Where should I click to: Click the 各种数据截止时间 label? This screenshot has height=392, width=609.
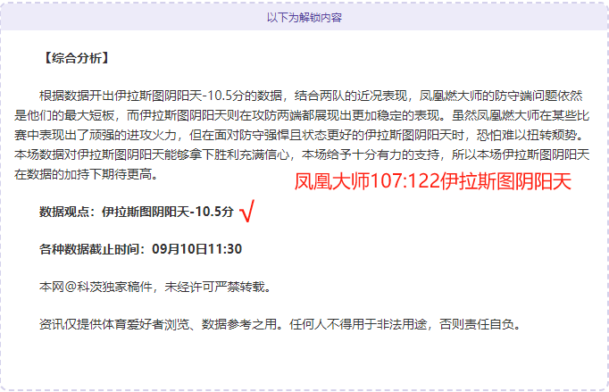pos(92,249)
